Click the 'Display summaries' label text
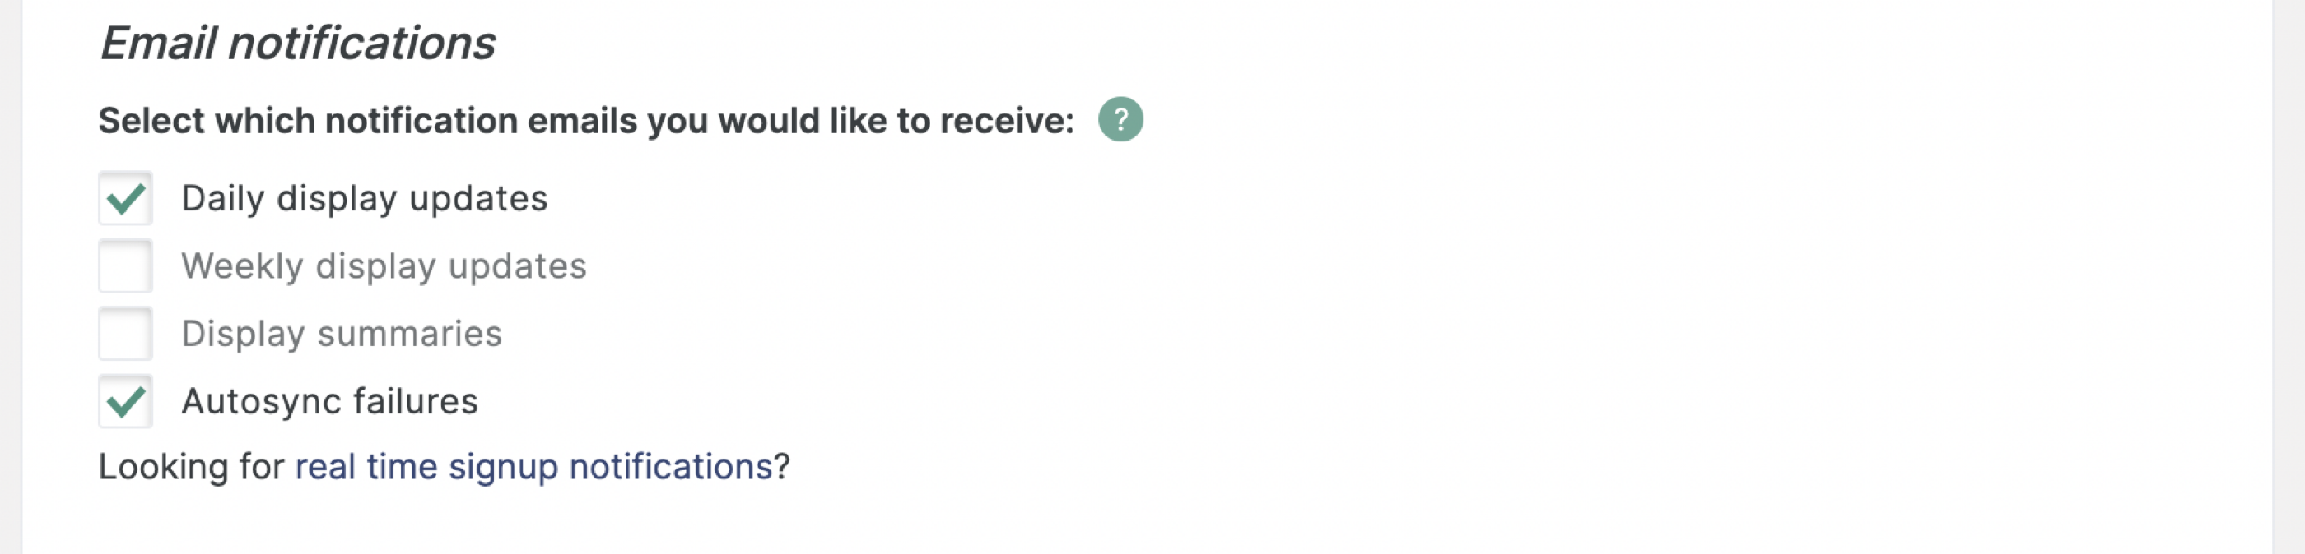This screenshot has width=2305, height=554. (342, 335)
